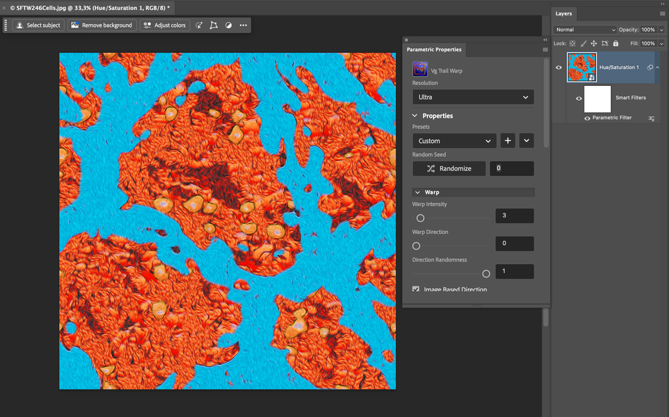The height and width of the screenshot is (417, 669).
Task: Uncheck Image Based Direction checkbox
Action: pyautogui.click(x=416, y=290)
